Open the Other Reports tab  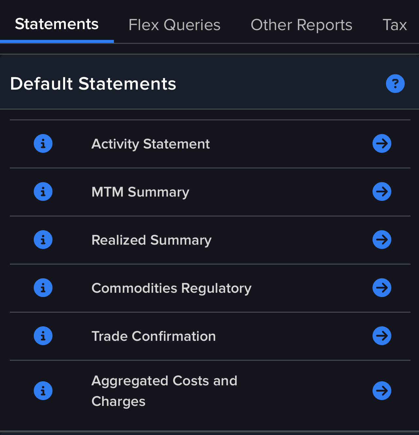coord(301,25)
